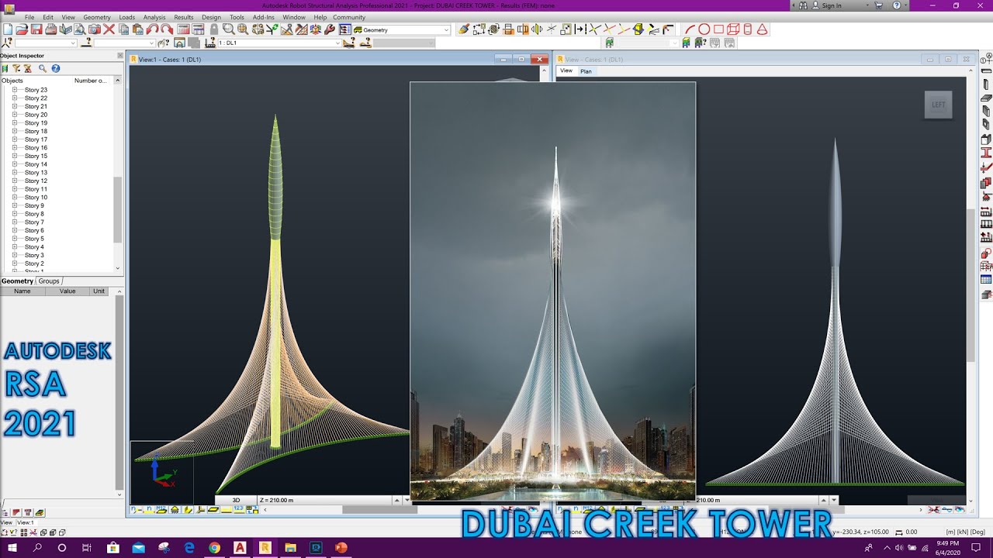Select the circle drawing tool in the toolbar
993x558 pixels.
click(x=705, y=31)
